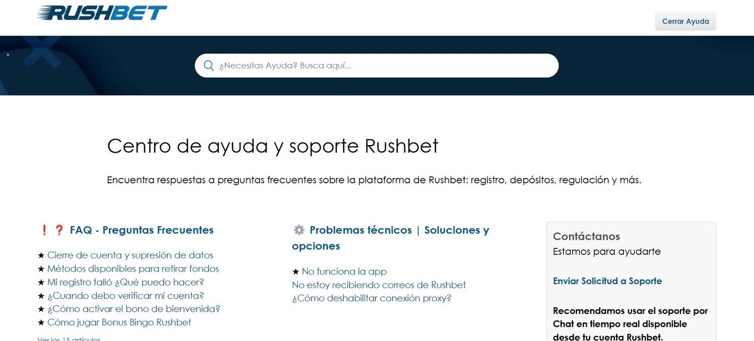Click the 'Contáctanos' heading
This screenshot has width=754, height=341.
tap(586, 236)
